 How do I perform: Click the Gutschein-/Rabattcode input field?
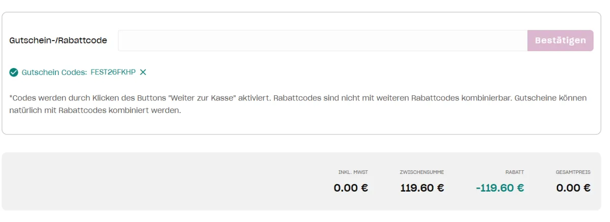pyautogui.click(x=323, y=41)
